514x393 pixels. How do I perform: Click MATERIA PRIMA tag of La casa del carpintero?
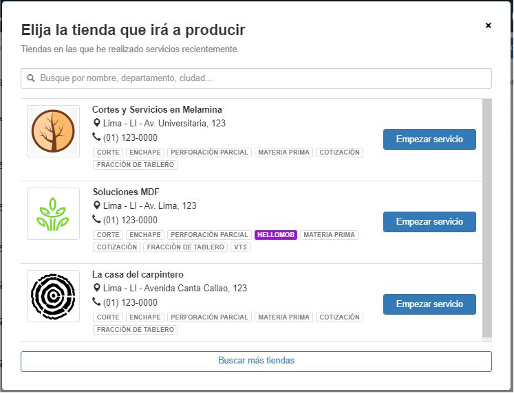283,317
